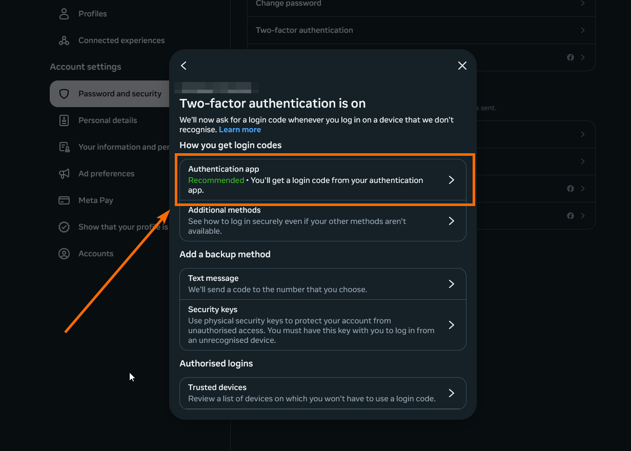This screenshot has width=631, height=451.
Task: Open the Text message backup method
Action: point(322,284)
